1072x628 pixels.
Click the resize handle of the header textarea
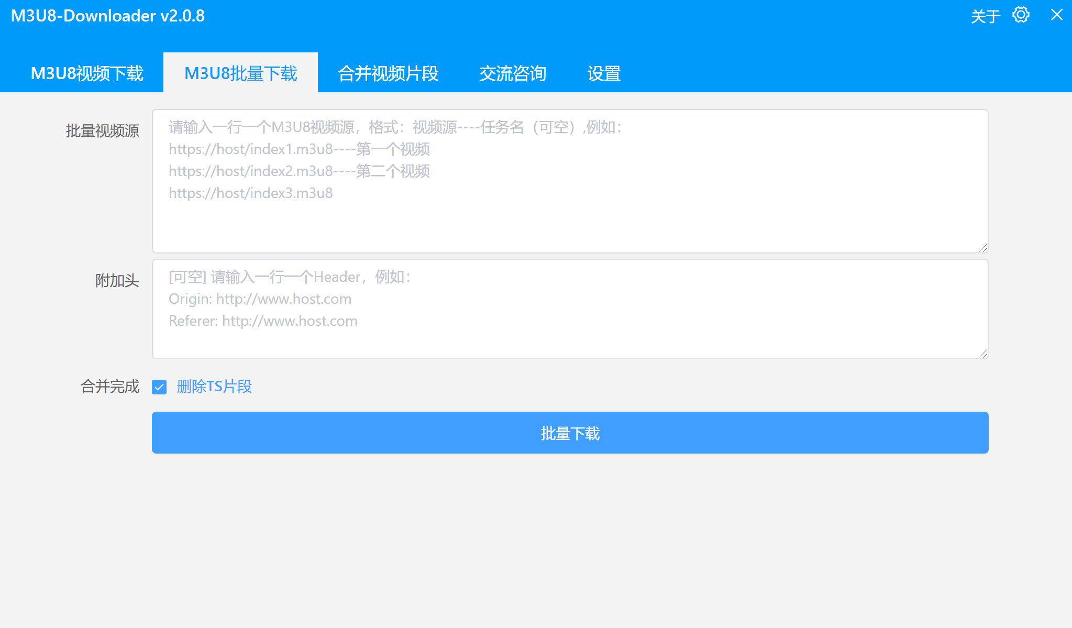(x=983, y=354)
